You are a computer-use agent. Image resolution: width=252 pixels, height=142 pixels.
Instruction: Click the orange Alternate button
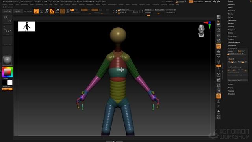[x=7, y=89]
